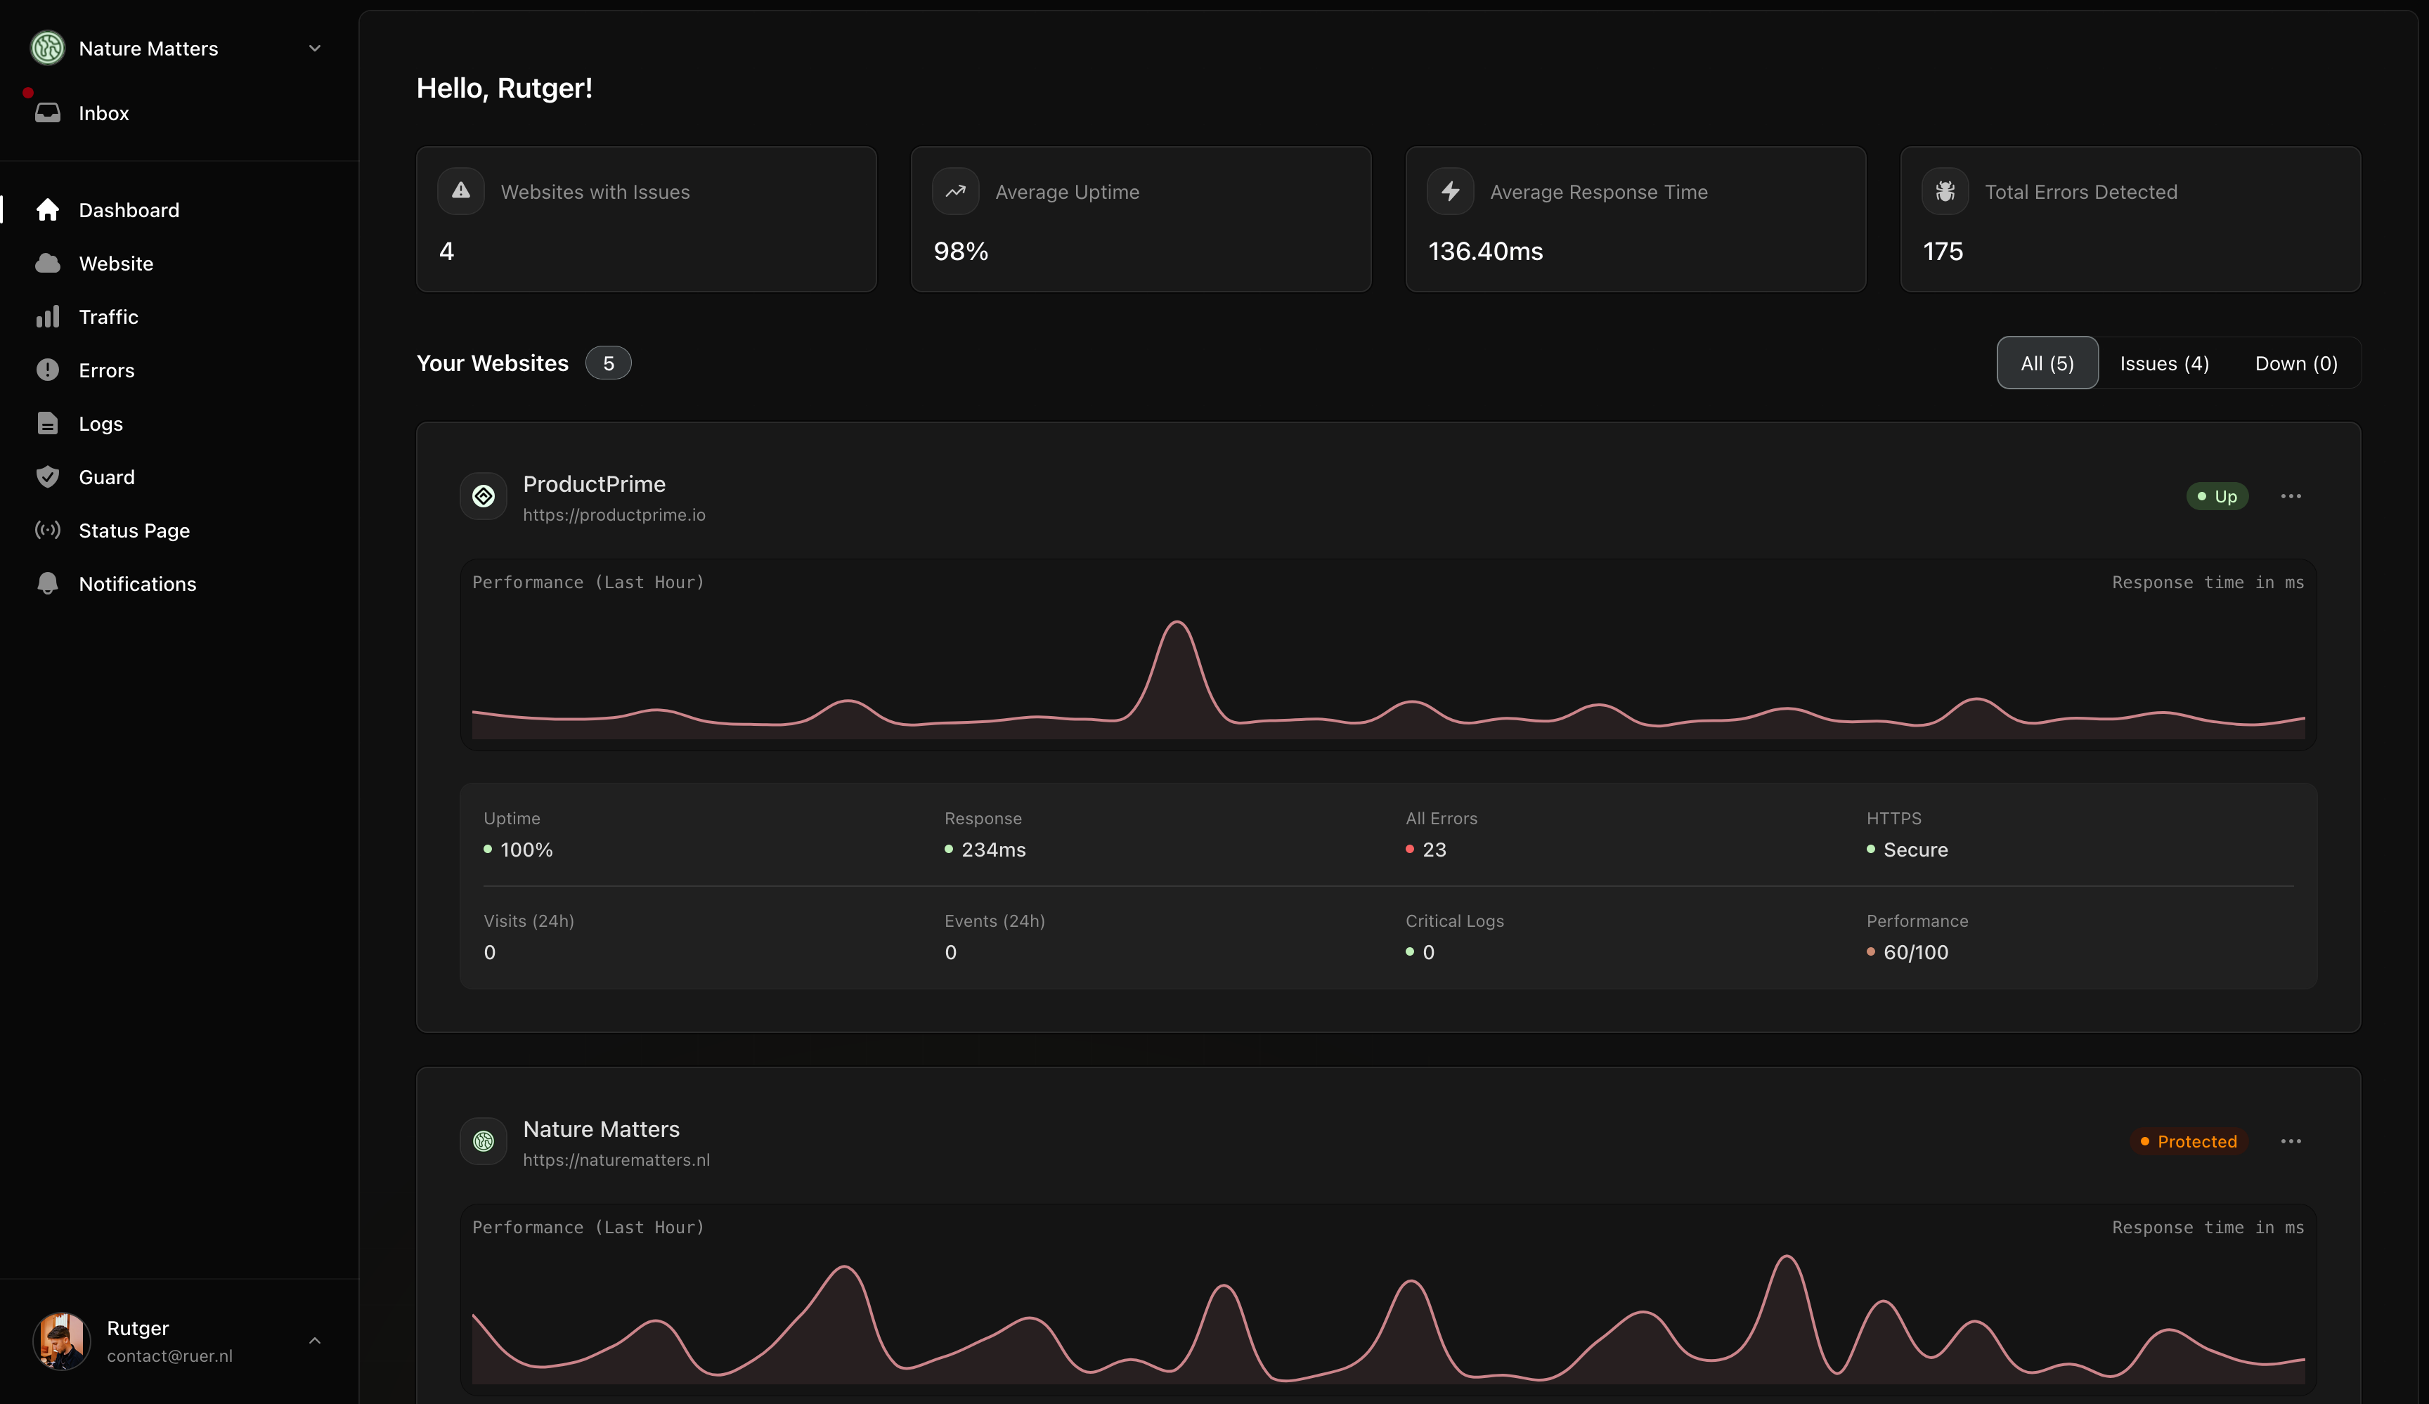Select the Traffic bar-chart icon

coord(47,317)
